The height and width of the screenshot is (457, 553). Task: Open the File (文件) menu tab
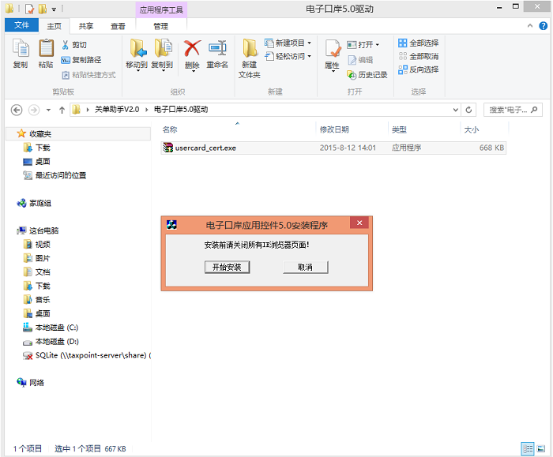[21, 25]
